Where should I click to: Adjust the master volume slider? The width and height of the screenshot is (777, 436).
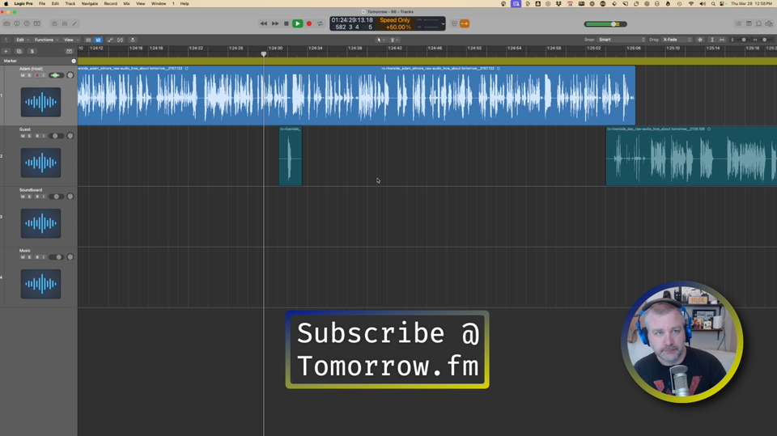(x=605, y=23)
